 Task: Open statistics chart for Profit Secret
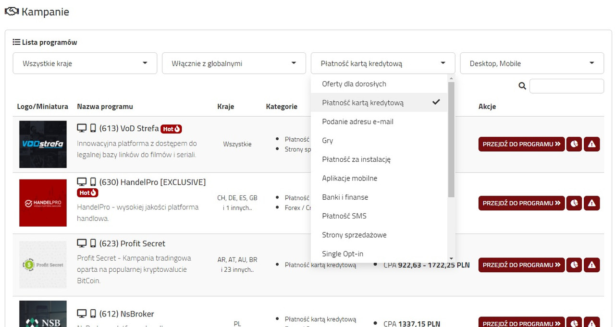pyautogui.click(x=574, y=265)
